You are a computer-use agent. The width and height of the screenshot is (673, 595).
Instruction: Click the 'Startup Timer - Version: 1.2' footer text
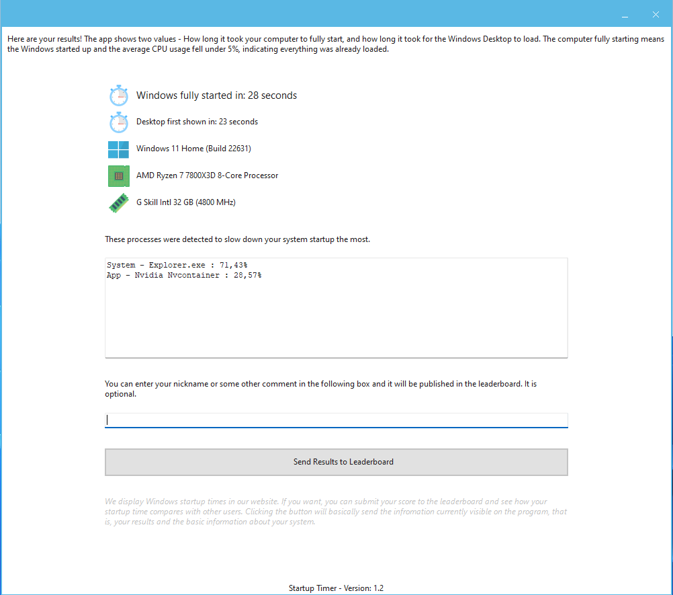coord(336,588)
